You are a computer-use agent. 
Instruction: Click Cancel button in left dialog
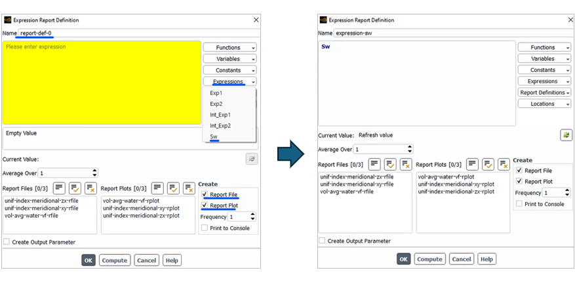click(147, 260)
